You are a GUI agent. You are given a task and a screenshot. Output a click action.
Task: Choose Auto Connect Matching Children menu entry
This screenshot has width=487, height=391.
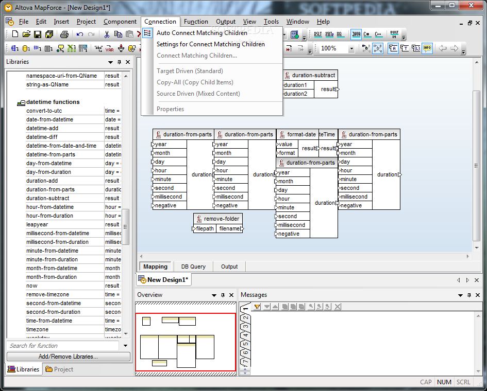pos(202,33)
